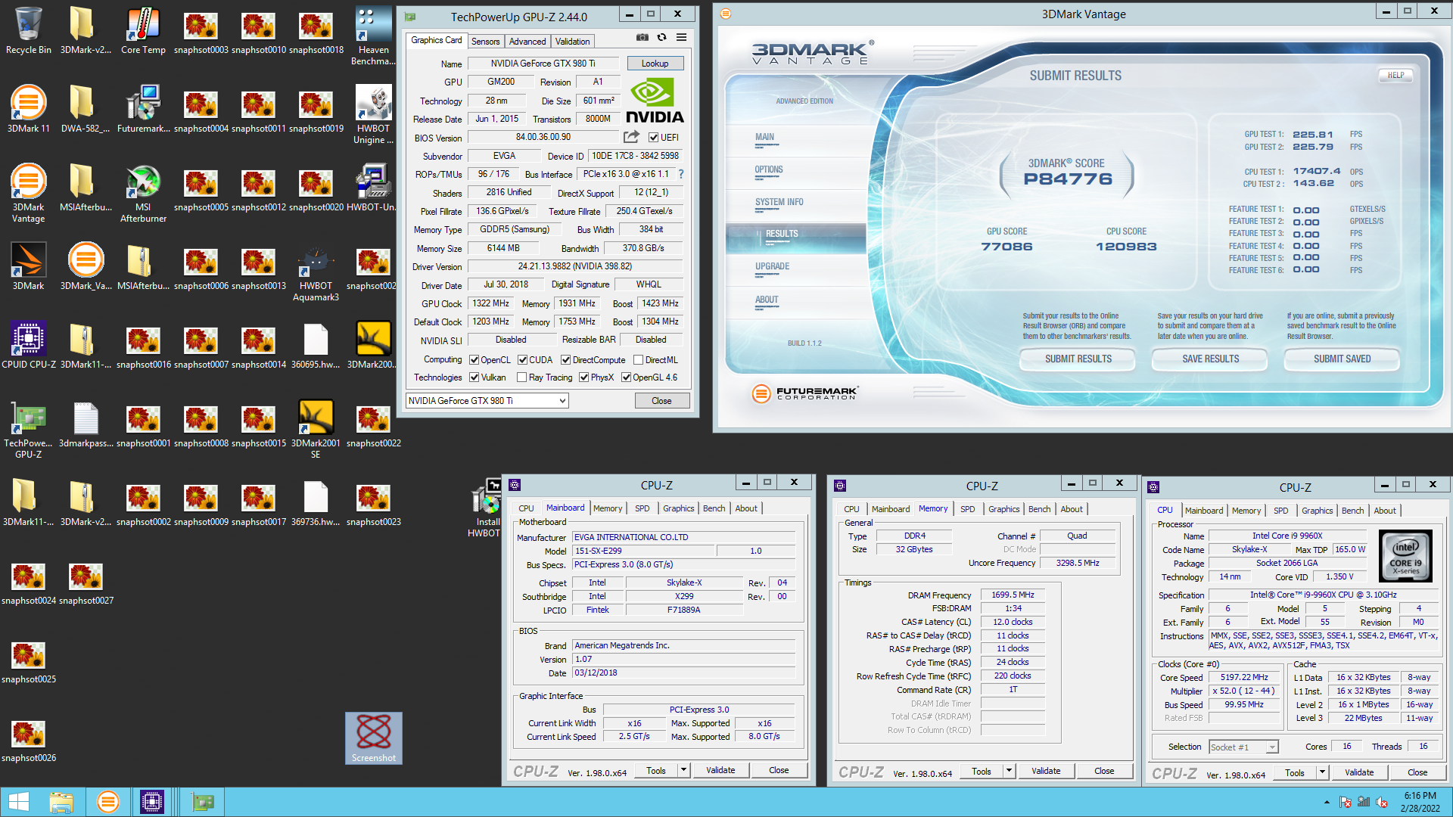Open GPU-Z hamburger menu icon
The image size is (1453, 817).
pyautogui.click(x=681, y=37)
